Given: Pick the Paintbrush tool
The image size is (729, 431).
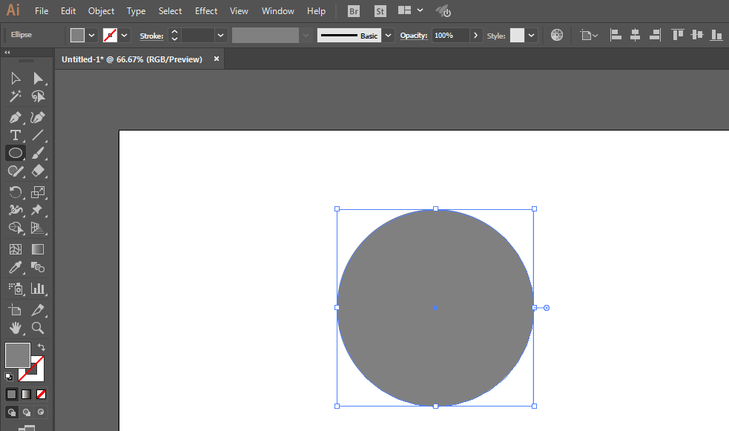Looking at the screenshot, I should [38, 153].
